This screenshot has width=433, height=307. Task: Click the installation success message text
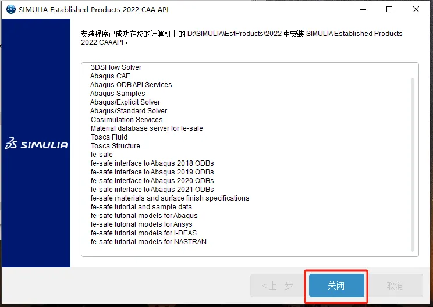point(242,38)
